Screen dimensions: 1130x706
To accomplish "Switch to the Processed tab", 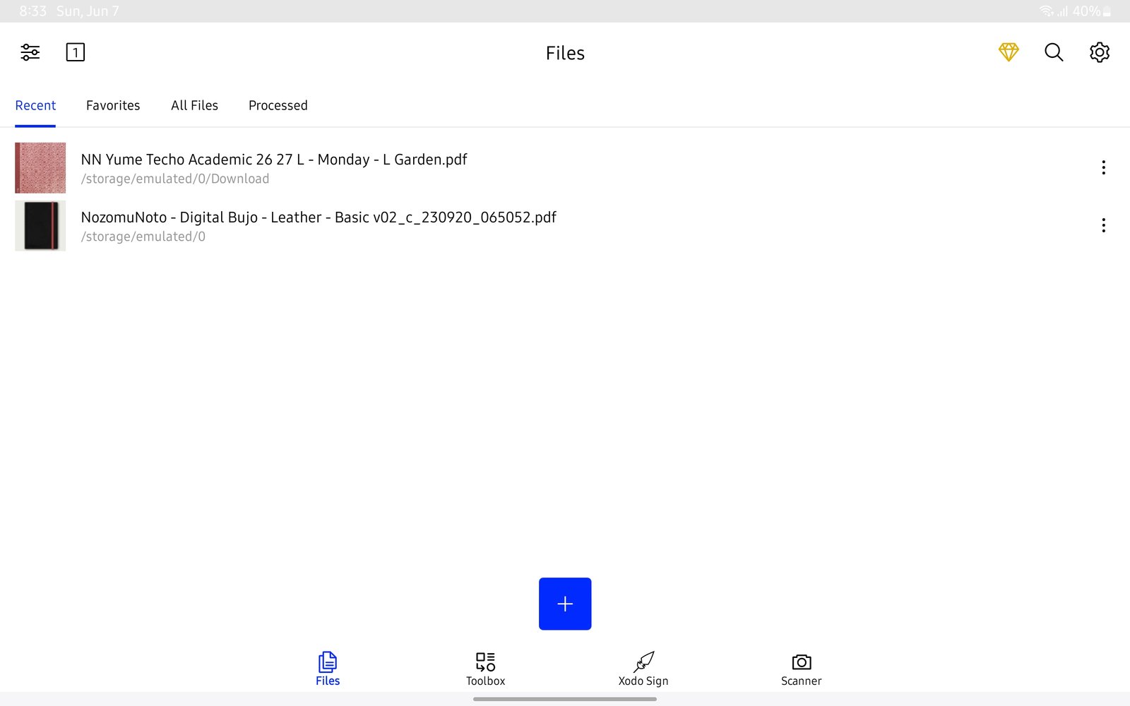I will [278, 105].
